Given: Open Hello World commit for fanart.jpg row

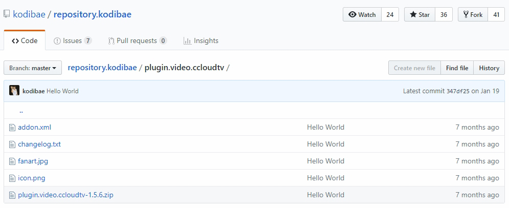Looking at the screenshot, I should click(x=325, y=161).
